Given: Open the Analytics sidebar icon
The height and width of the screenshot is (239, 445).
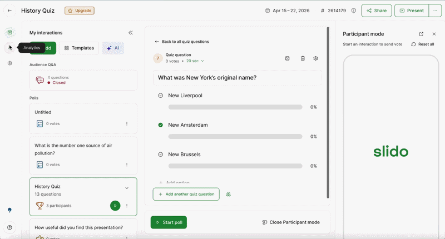Looking at the screenshot, I should click(10, 48).
